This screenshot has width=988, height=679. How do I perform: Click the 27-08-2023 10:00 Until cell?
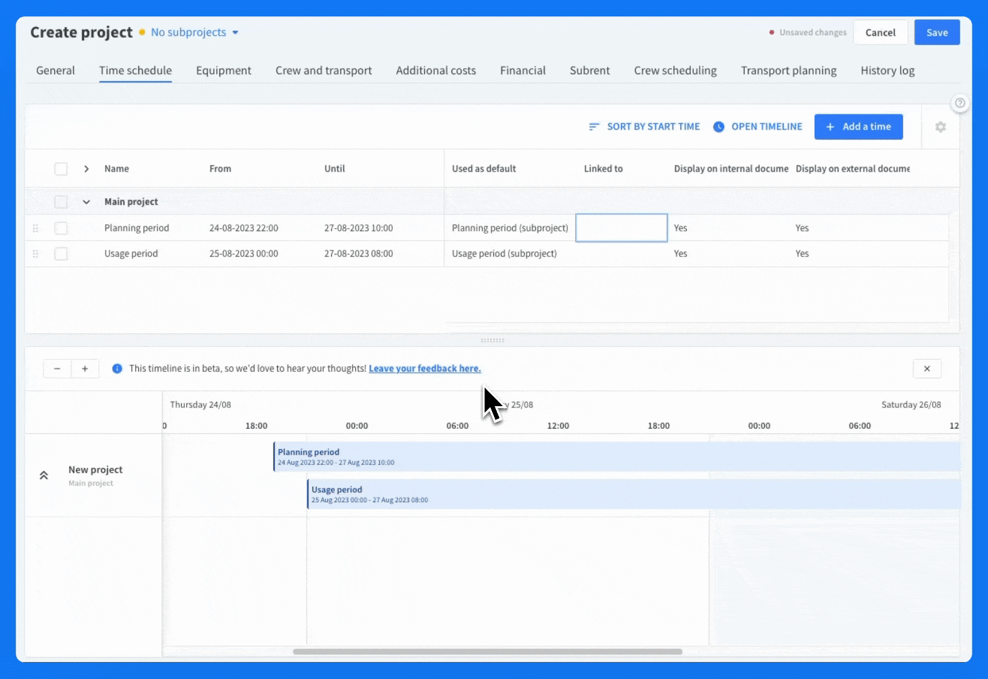[x=358, y=228]
